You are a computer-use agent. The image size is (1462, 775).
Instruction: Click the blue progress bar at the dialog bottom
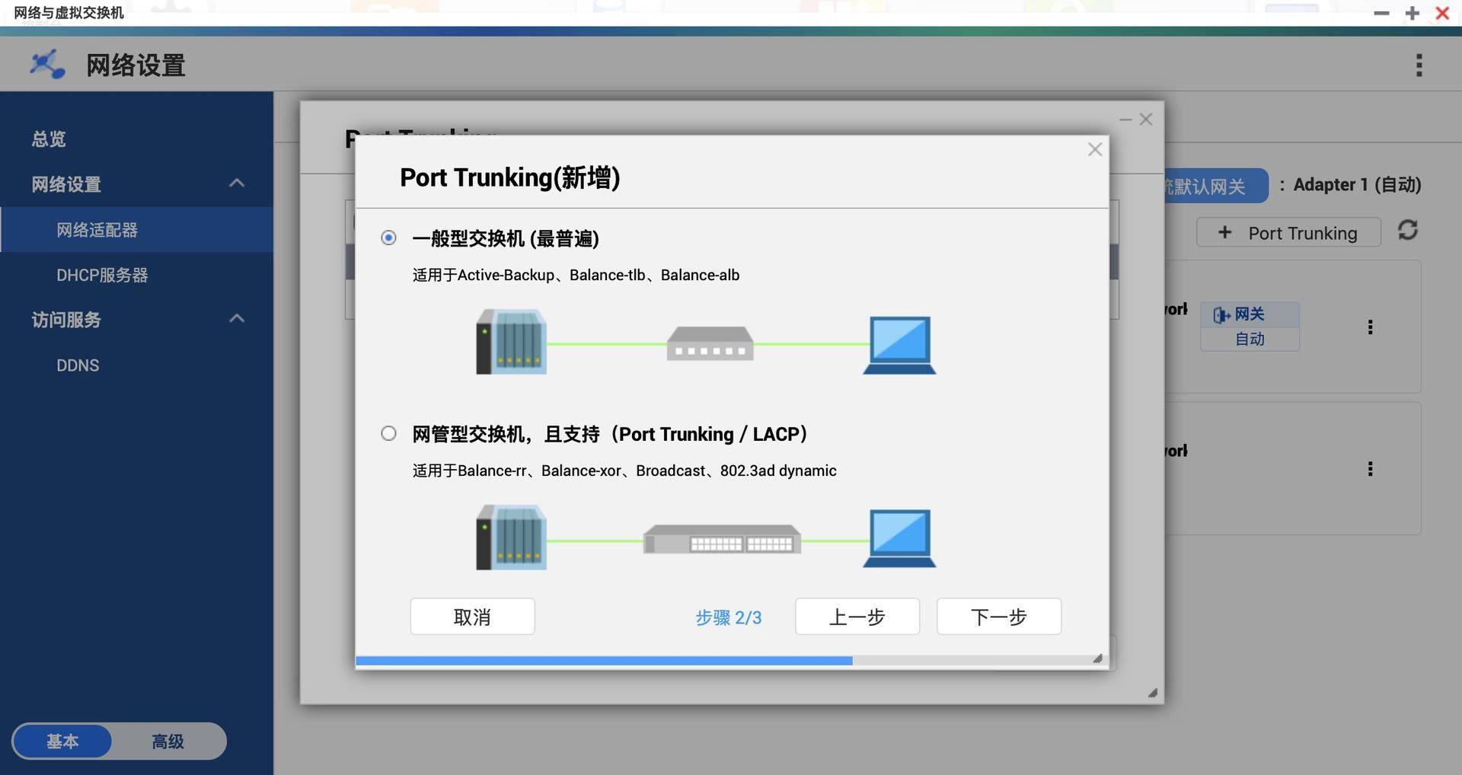[604, 660]
